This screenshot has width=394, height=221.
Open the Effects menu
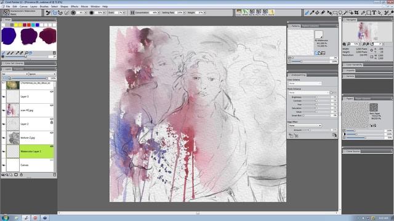pos(74,7)
